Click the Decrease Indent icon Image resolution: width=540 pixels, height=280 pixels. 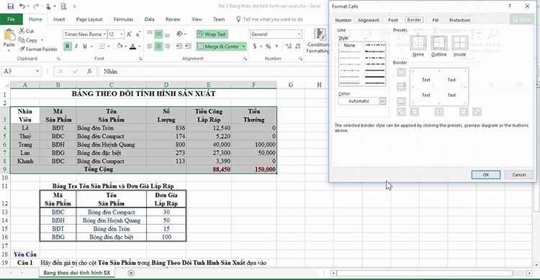[179, 46]
